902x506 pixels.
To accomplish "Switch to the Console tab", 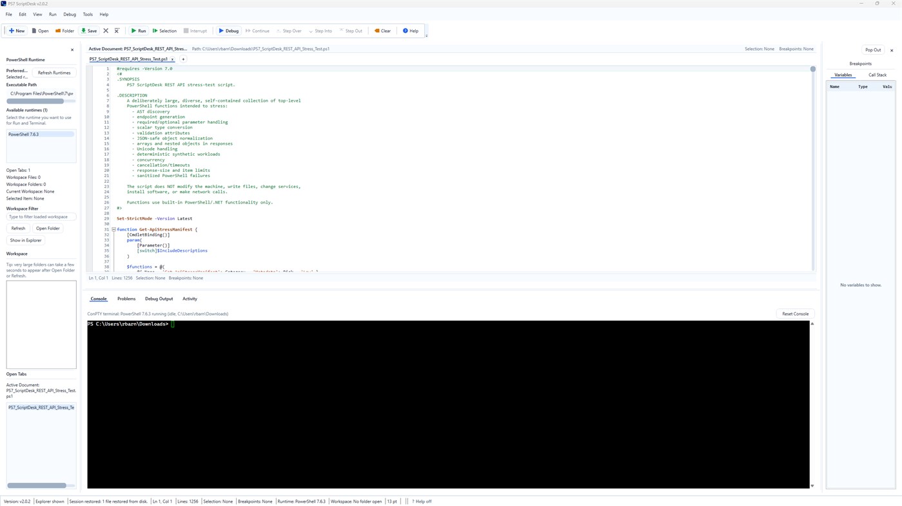I will click(99, 299).
